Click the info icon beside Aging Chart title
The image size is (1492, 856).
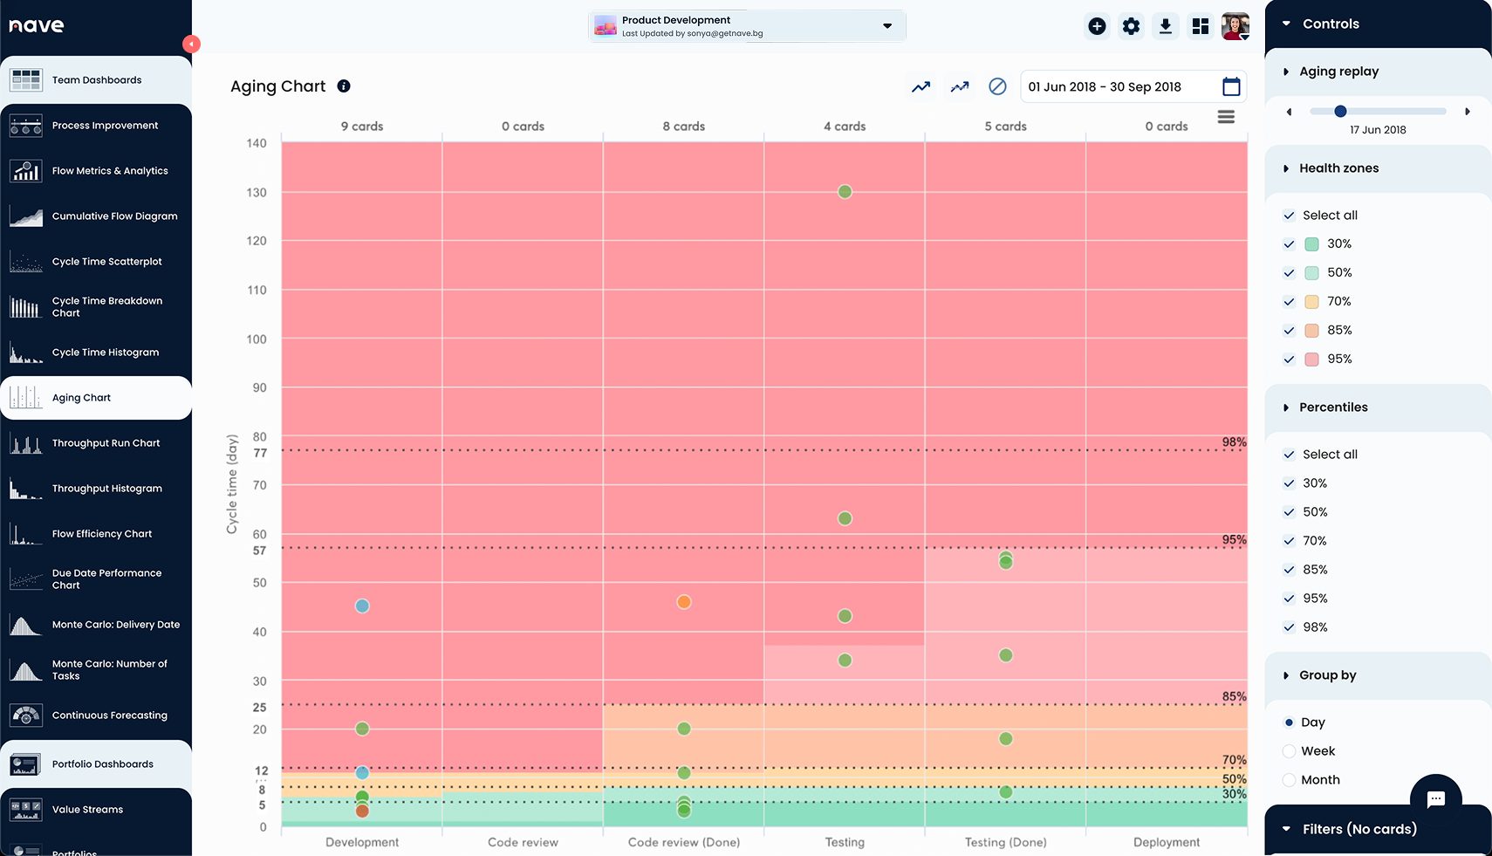point(344,86)
